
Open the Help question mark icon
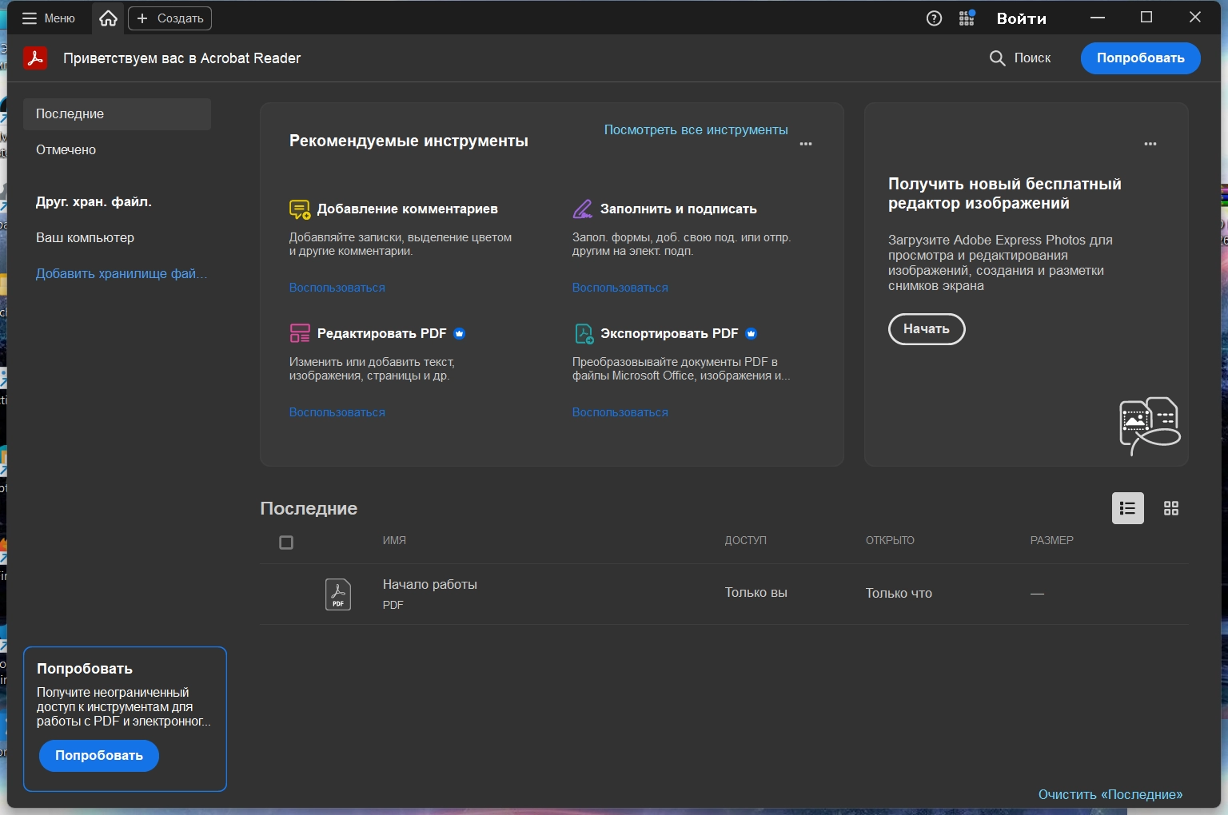click(934, 18)
